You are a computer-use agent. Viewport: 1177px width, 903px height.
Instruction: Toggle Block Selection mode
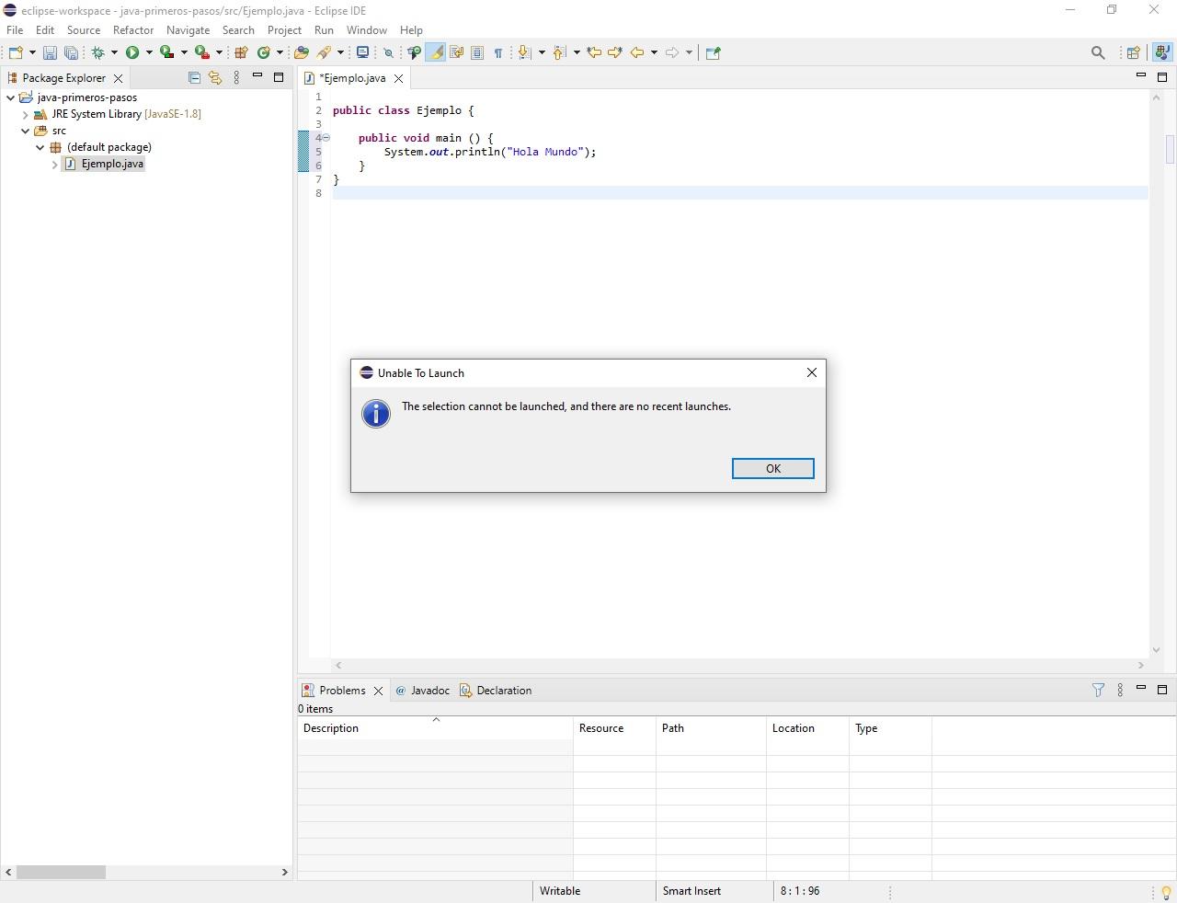coord(477,52)
